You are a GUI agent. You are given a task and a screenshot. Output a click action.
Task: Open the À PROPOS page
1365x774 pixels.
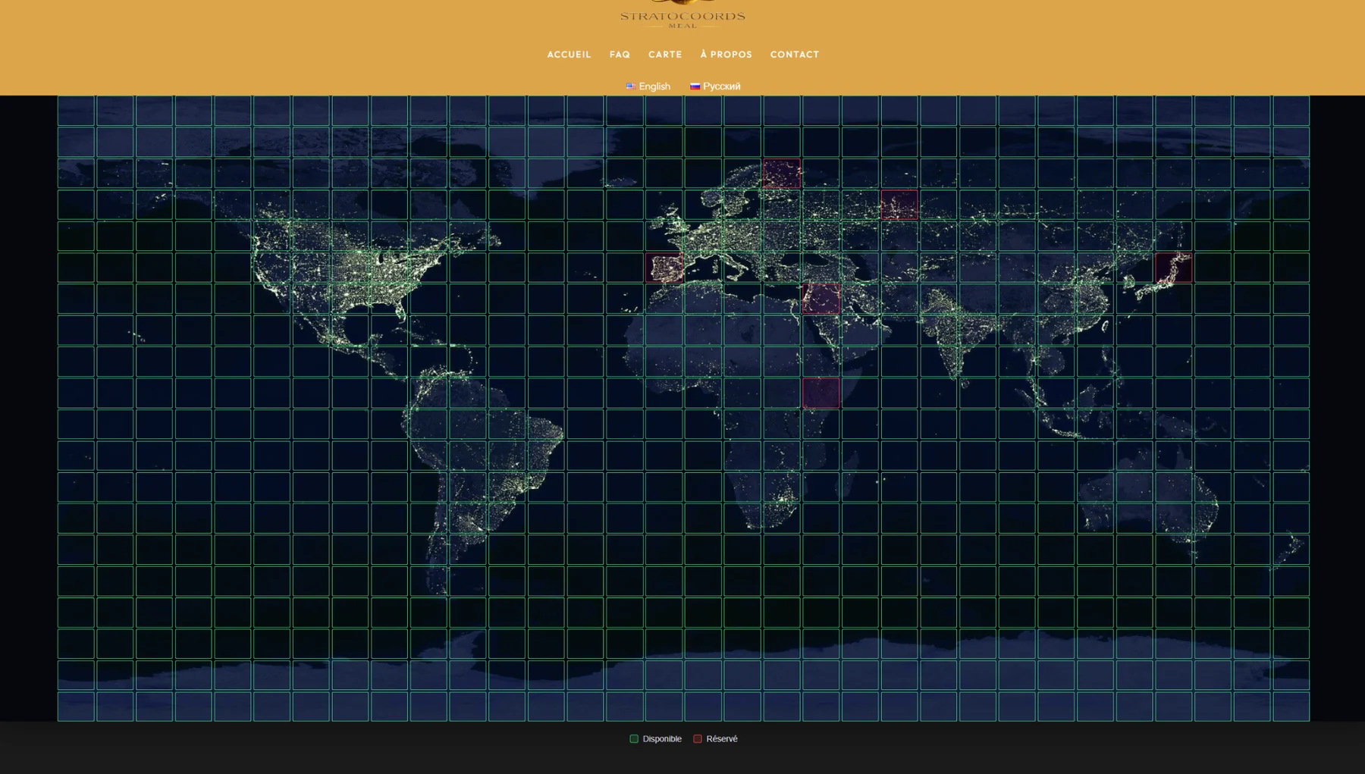726,55
